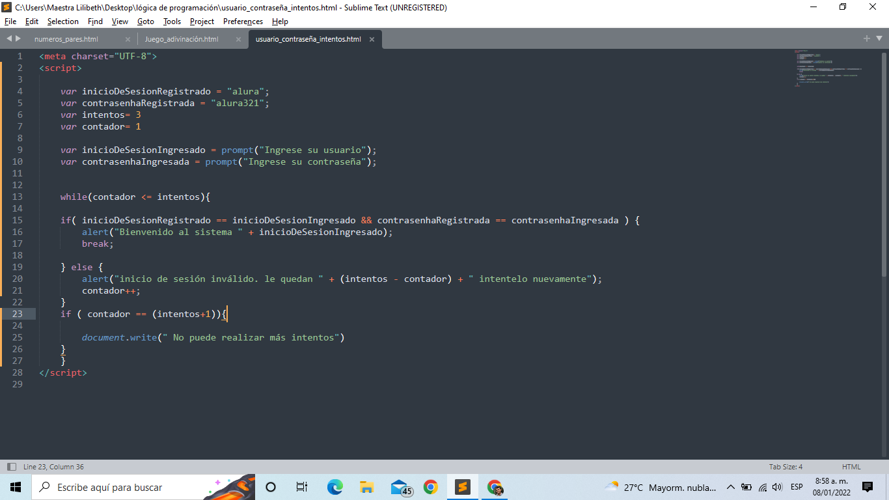This screenshot has width=889, height=500.
Task: Launch Microsoft Edge from taskbar
Action: coord(335,487)
